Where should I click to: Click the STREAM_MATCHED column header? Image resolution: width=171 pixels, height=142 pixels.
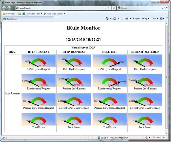(145, 52)
